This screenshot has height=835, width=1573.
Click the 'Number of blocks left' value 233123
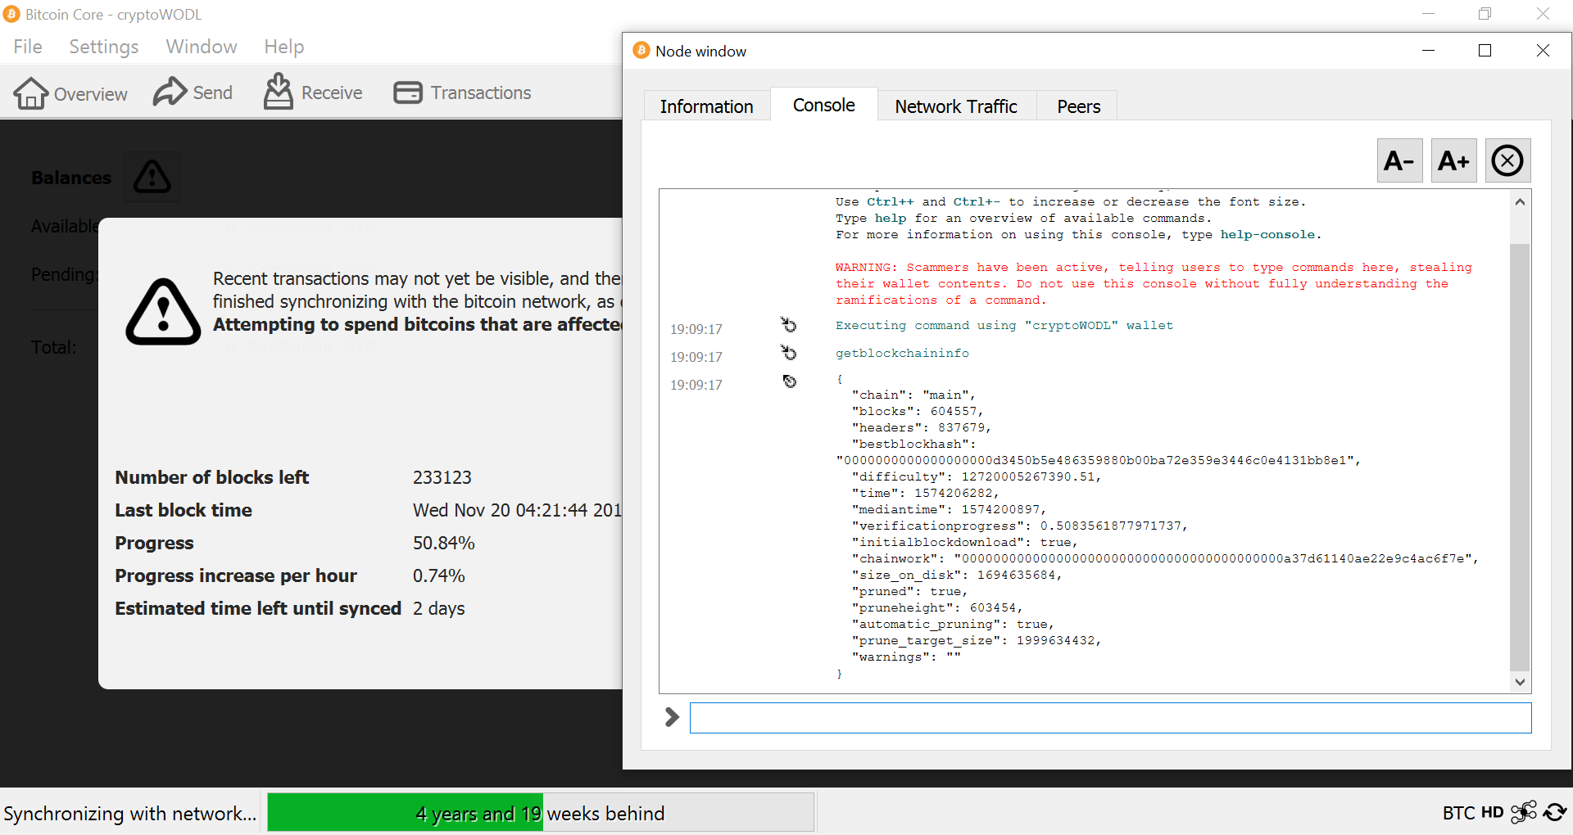442,477
